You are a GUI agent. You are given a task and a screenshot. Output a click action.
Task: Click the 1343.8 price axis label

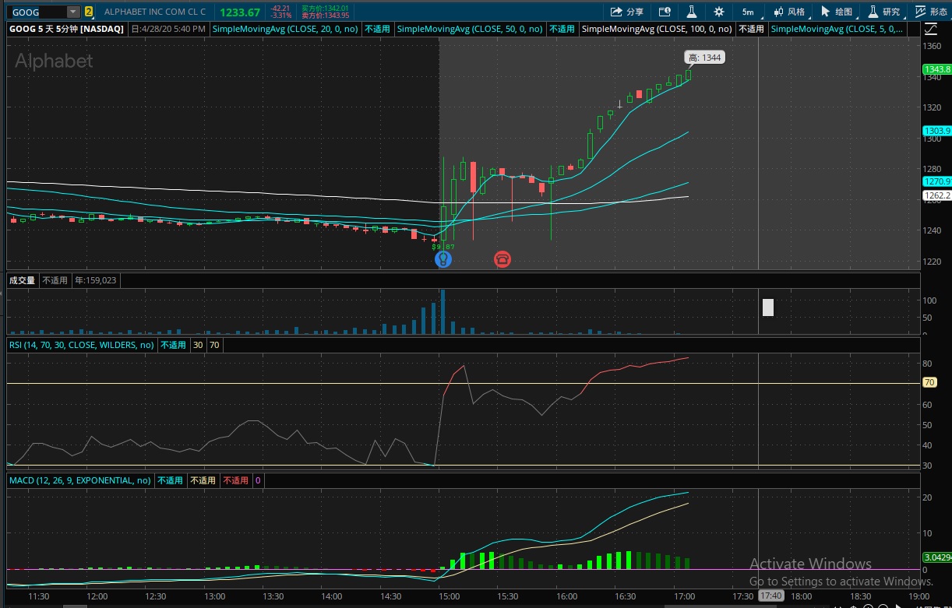point(936,69)
